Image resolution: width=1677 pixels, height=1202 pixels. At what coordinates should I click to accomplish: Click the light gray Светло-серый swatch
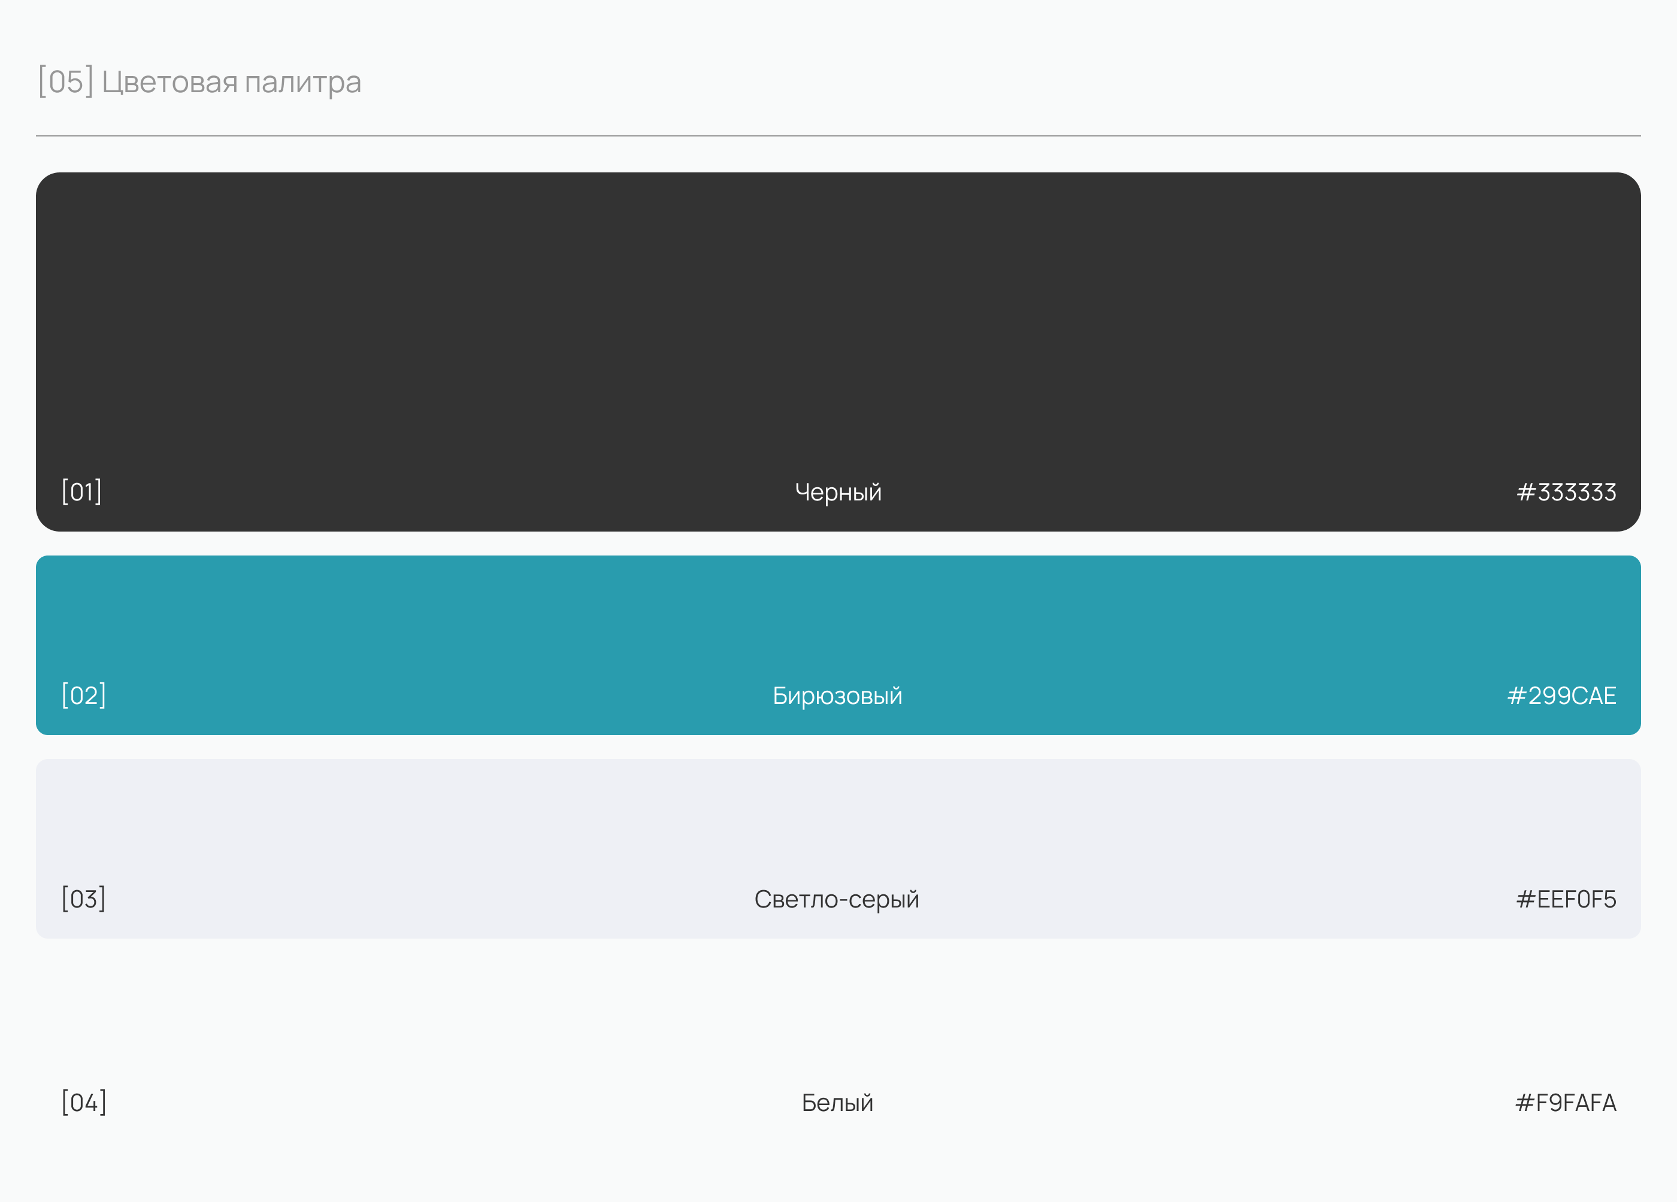click(838, 821)
